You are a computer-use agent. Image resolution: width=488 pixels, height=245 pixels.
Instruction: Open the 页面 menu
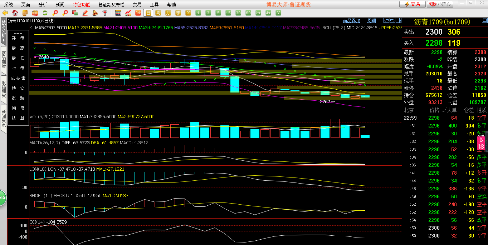25,5
